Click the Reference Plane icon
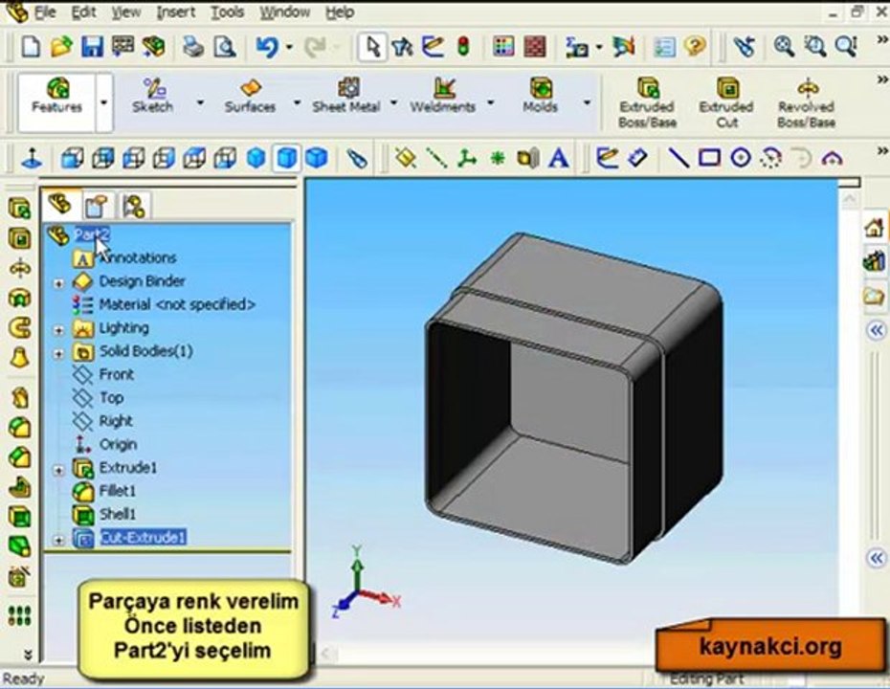The width and height of the screenshot is (890, 689). pos(405,158)
